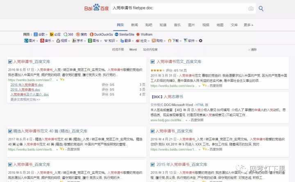Open the 【DOC】入党志愿书 result title
Viewport: 295px width, 182px height.
pos(167,97)
